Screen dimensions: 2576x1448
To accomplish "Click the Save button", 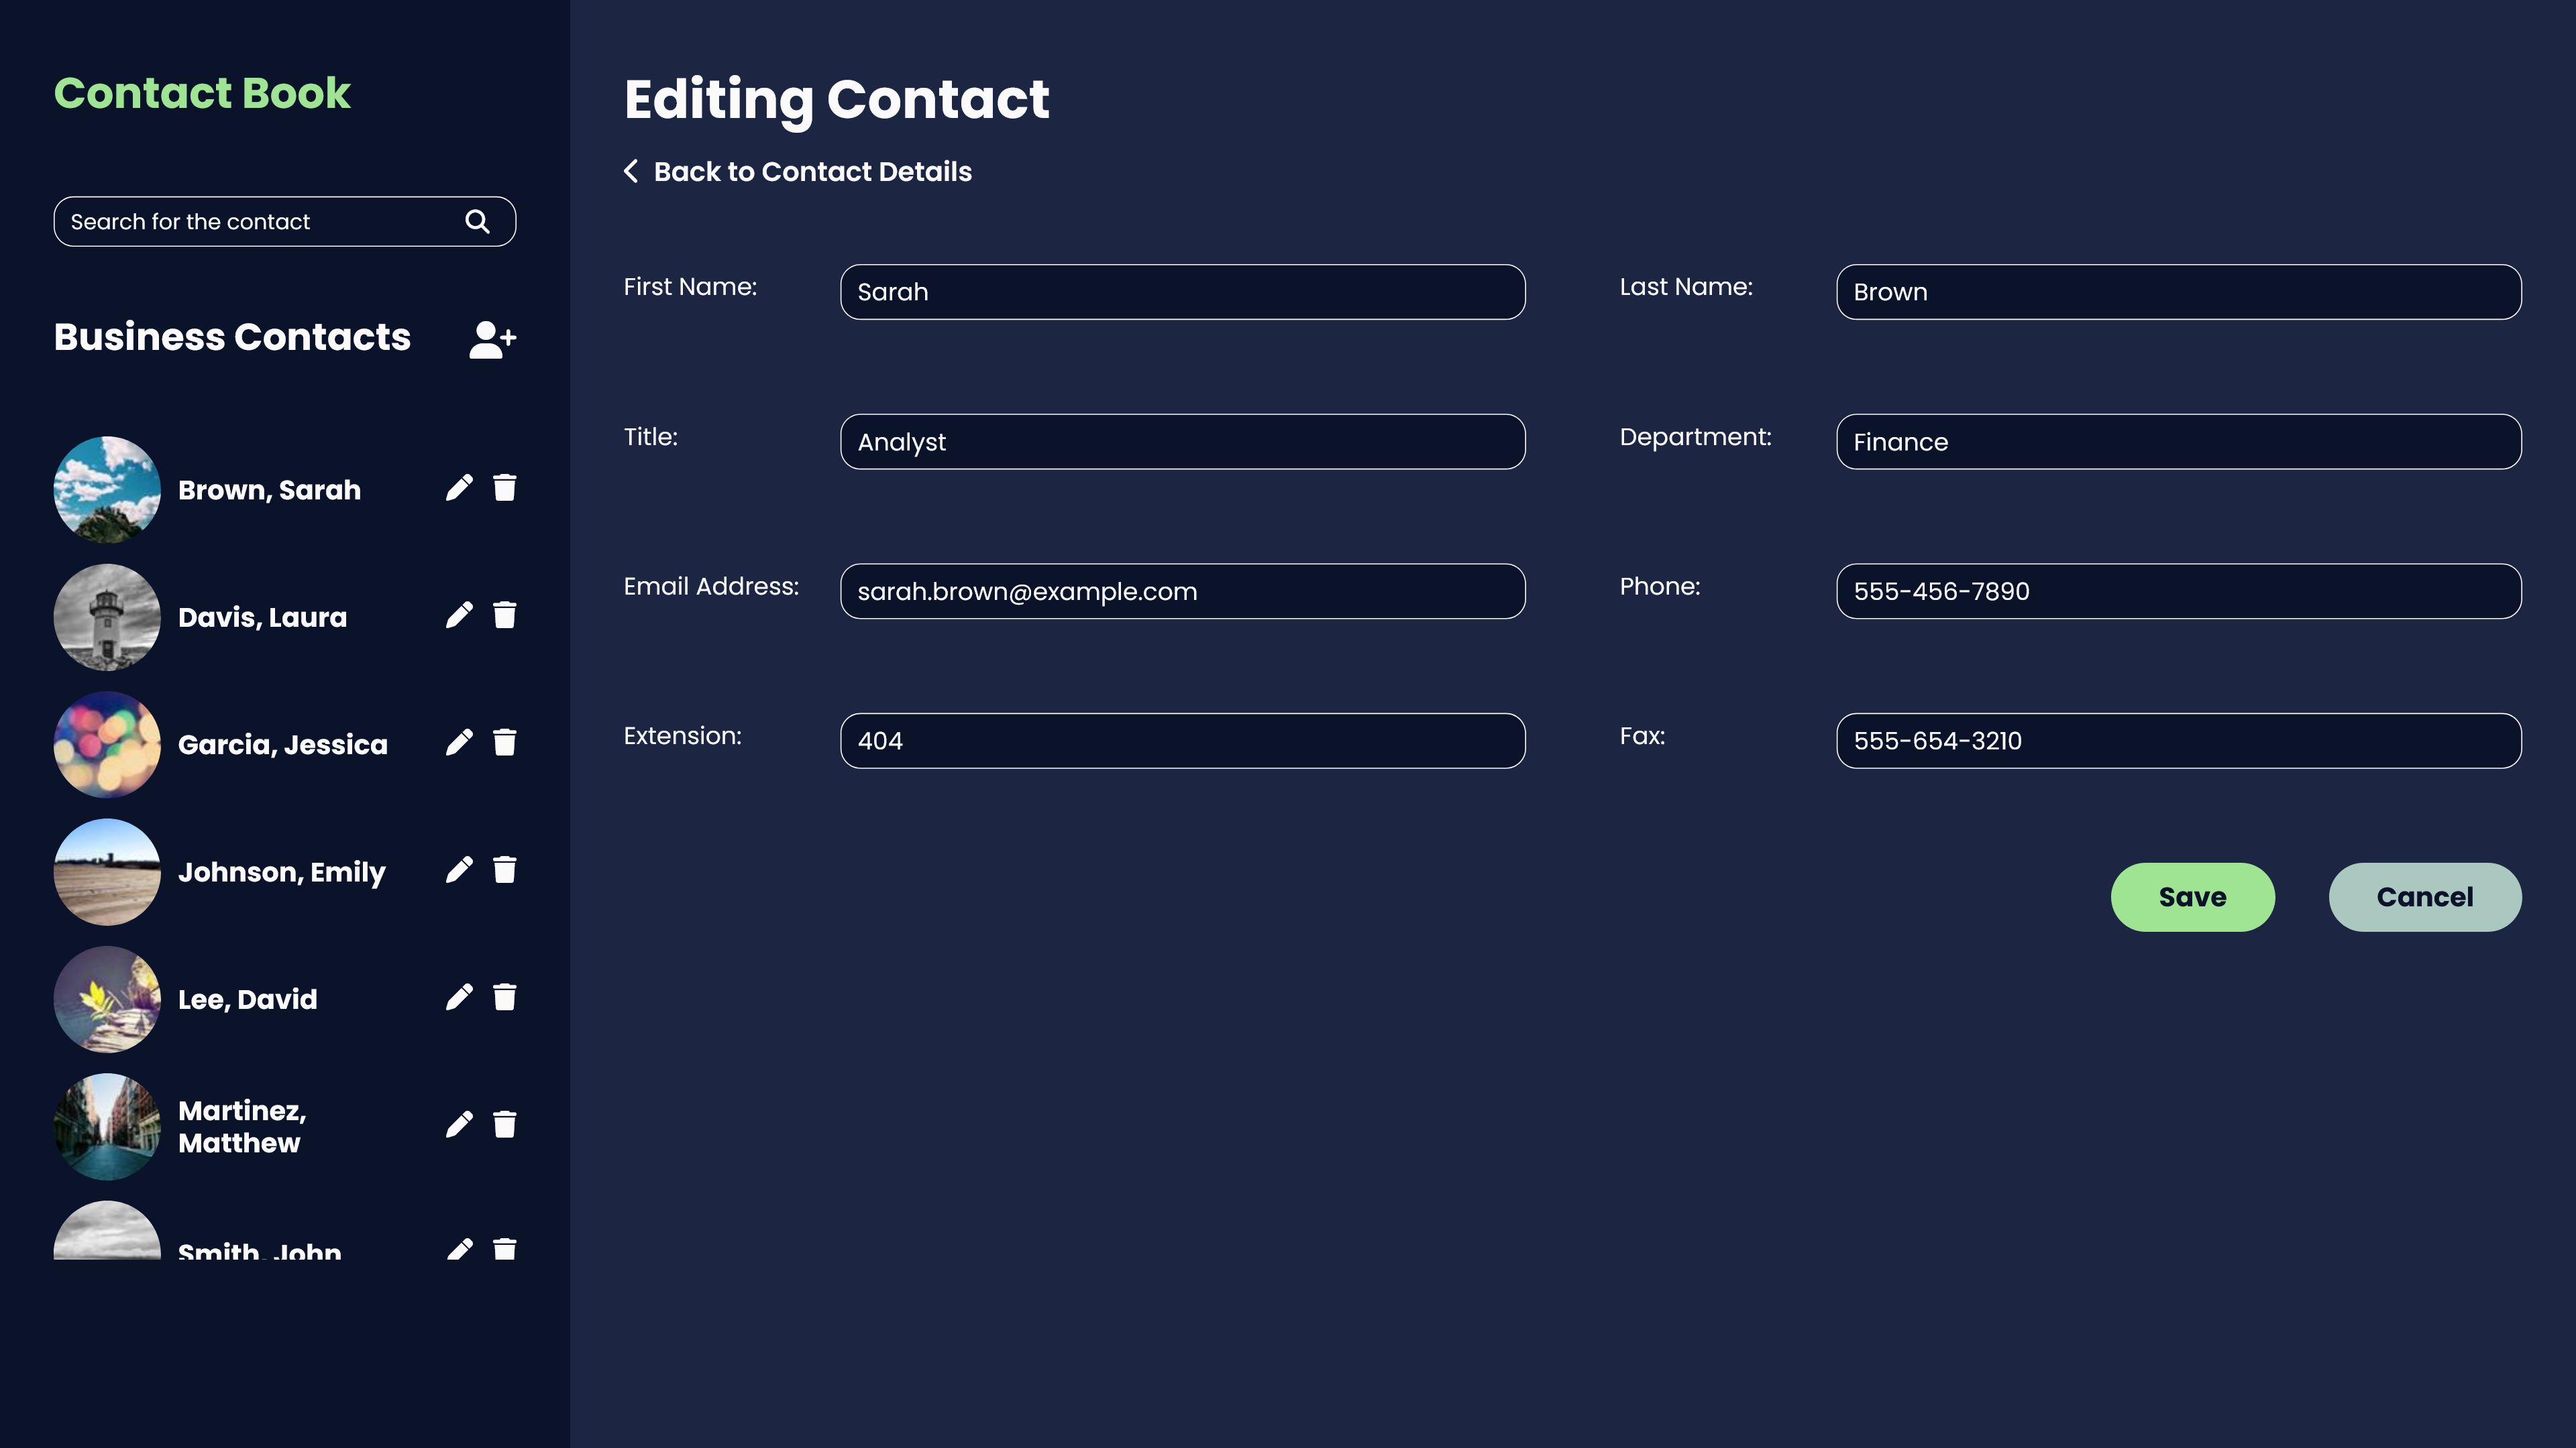I will point(2192,896).
